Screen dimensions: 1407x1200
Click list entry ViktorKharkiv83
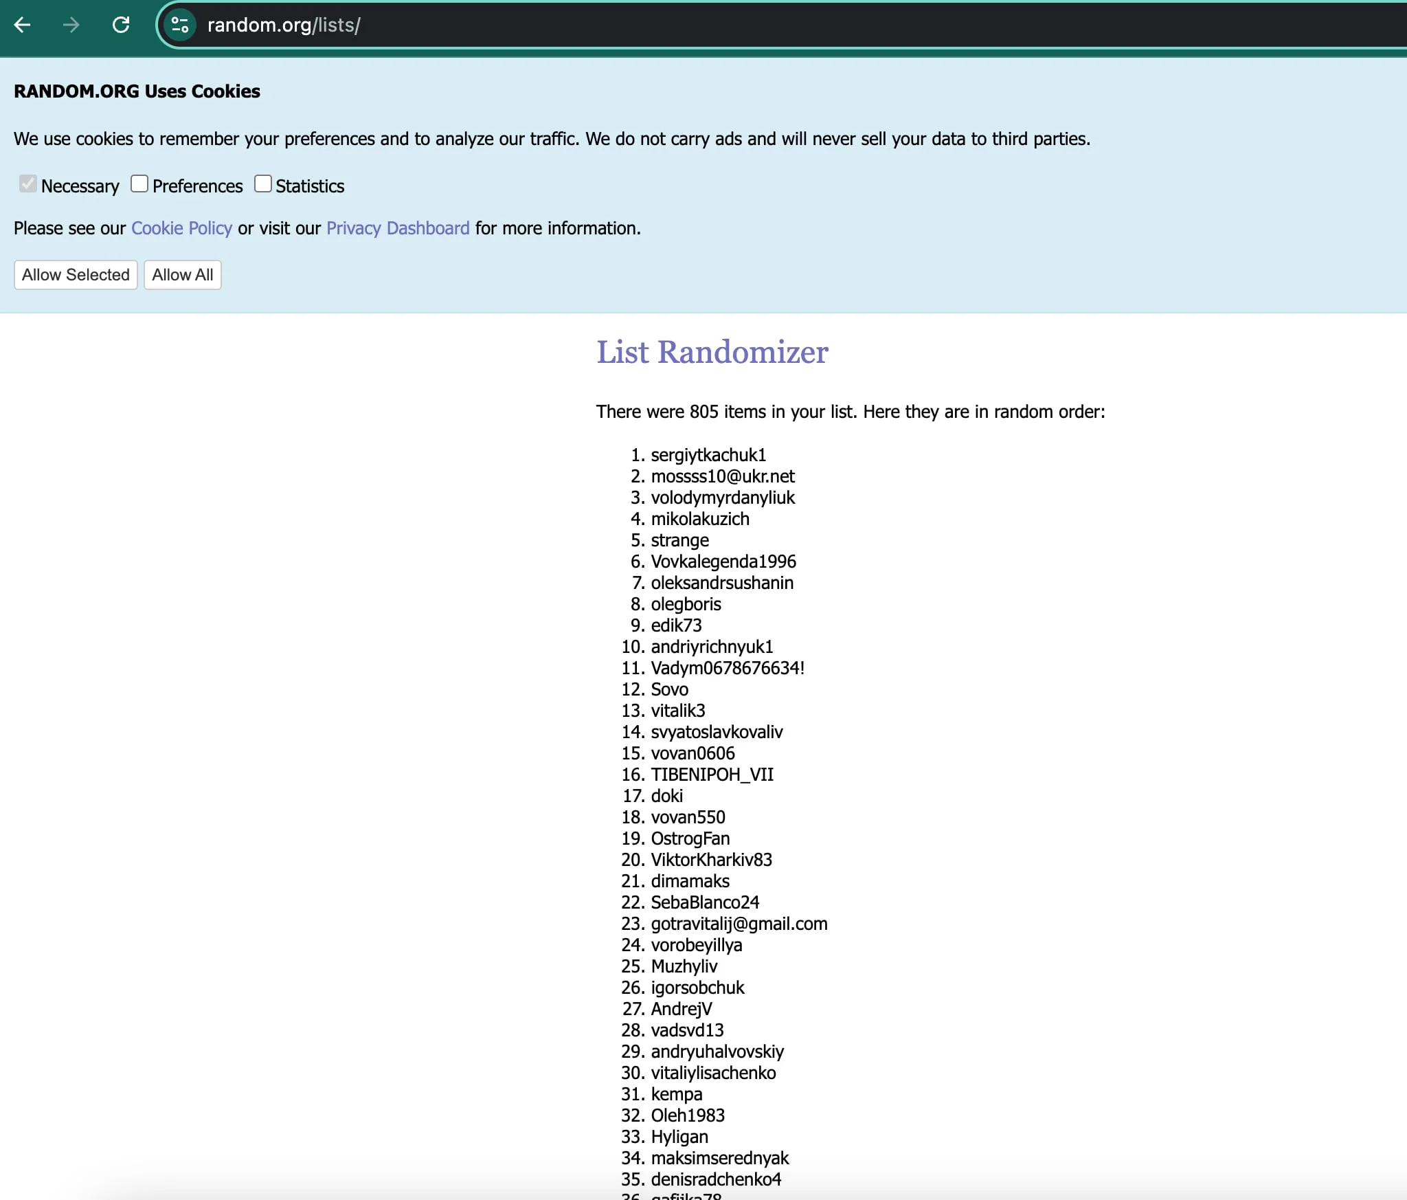coord(711,860)
